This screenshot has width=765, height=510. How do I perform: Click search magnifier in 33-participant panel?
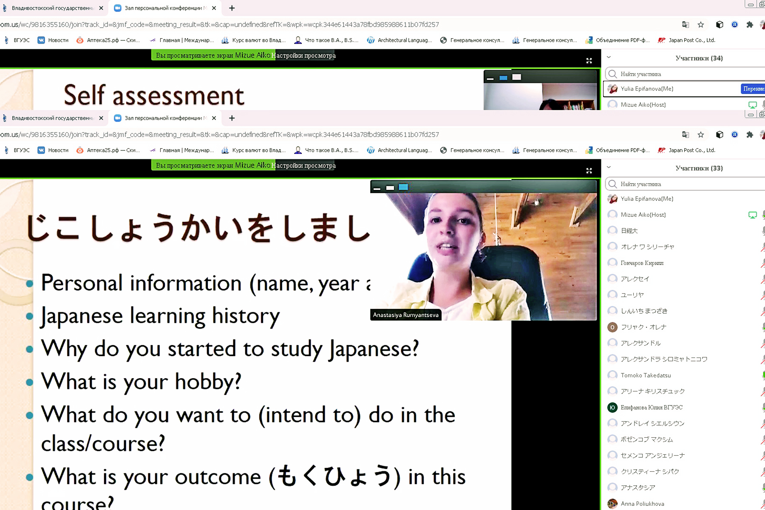point(612,184)
